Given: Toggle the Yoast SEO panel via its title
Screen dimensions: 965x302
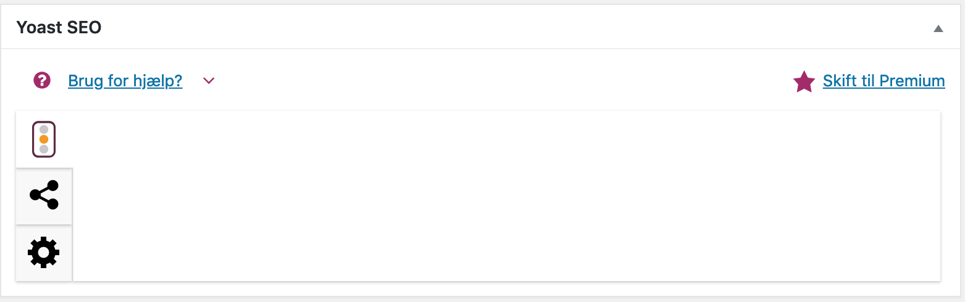Looking at the screenshot, I should pos(59,27).
